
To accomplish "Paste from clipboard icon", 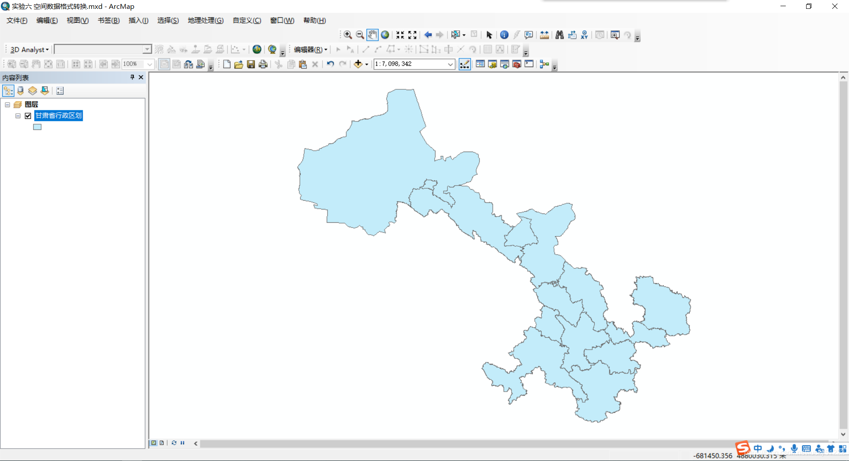I will pos(303,64).
